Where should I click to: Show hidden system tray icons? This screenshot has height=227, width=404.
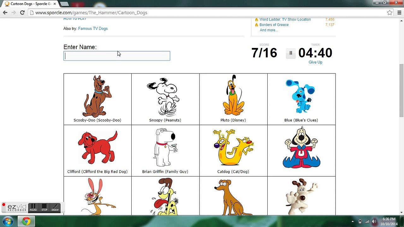click(353, 222)
